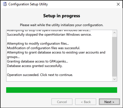Click 'Modification of configuration files was successful' line

(44, 48)
